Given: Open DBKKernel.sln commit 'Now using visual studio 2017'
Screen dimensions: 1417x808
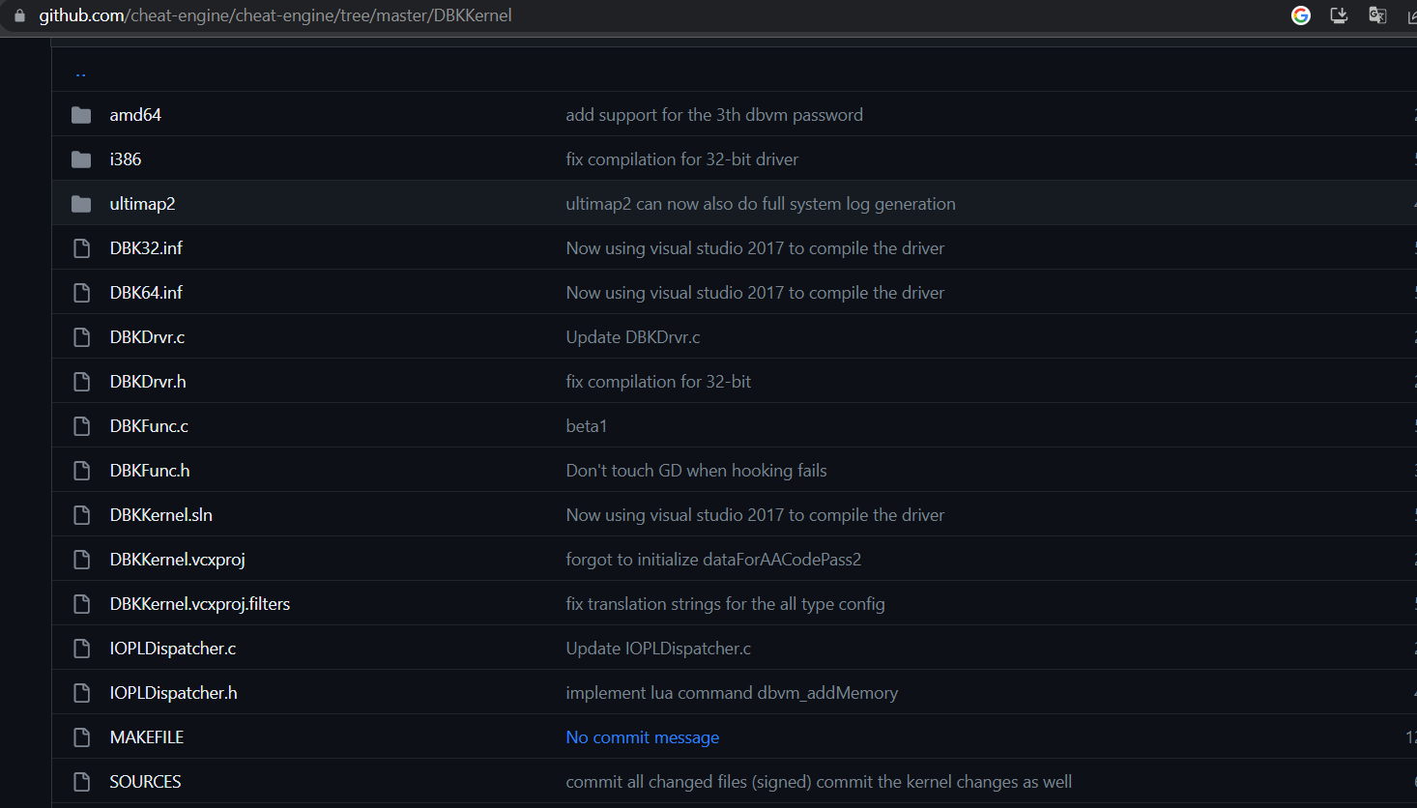Looking at the screenshot, I should point(755,515).
